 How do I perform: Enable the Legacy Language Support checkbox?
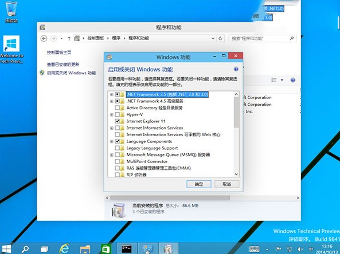118,148
